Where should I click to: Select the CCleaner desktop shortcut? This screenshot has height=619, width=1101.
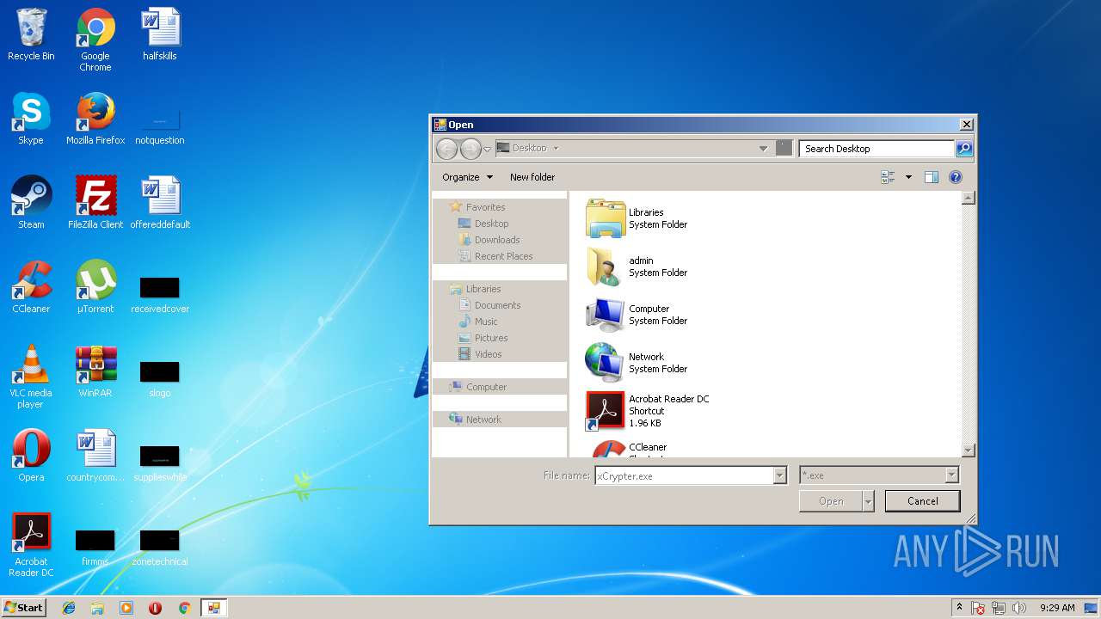31,288
